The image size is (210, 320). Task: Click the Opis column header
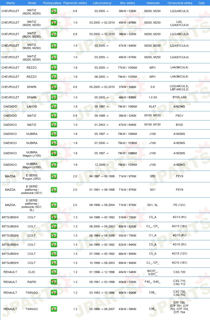[201, 3]
